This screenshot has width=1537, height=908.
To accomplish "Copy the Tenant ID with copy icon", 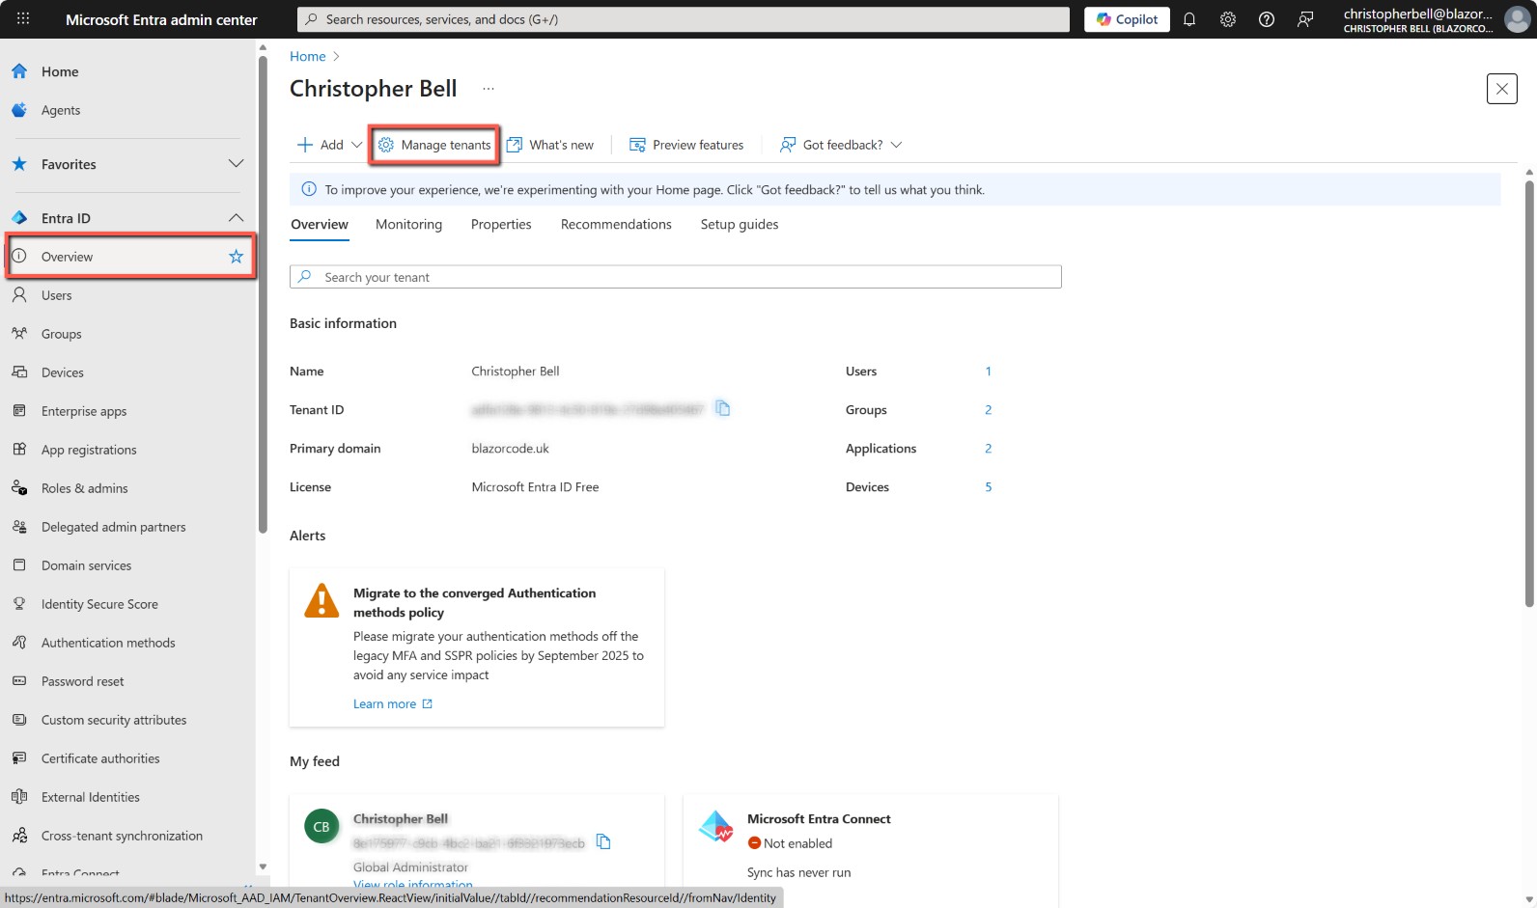I will coord(722,408).
